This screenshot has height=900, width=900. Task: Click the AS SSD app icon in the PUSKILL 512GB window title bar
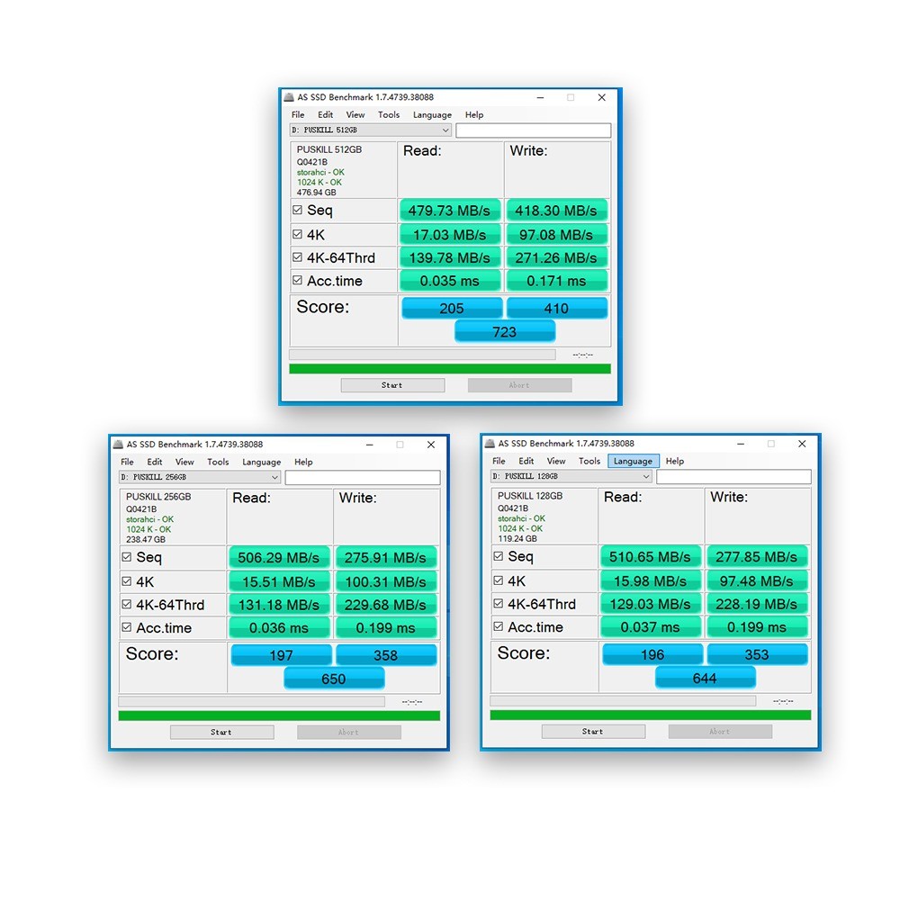pyautogui.click(x=289, y=97)
